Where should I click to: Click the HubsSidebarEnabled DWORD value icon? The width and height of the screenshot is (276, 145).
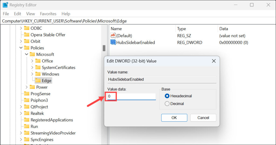click(x=113, y=42)
